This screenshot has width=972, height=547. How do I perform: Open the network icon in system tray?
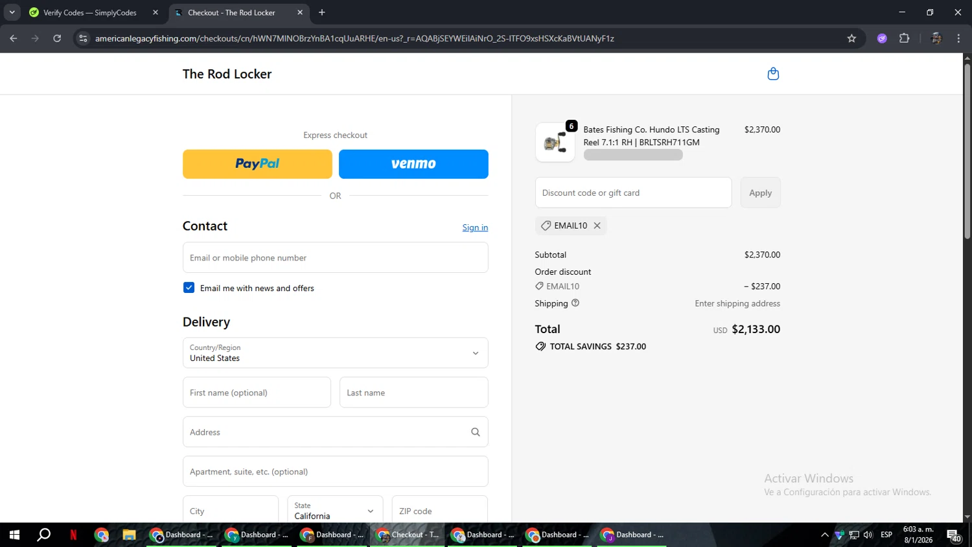(x=854, y=535)
